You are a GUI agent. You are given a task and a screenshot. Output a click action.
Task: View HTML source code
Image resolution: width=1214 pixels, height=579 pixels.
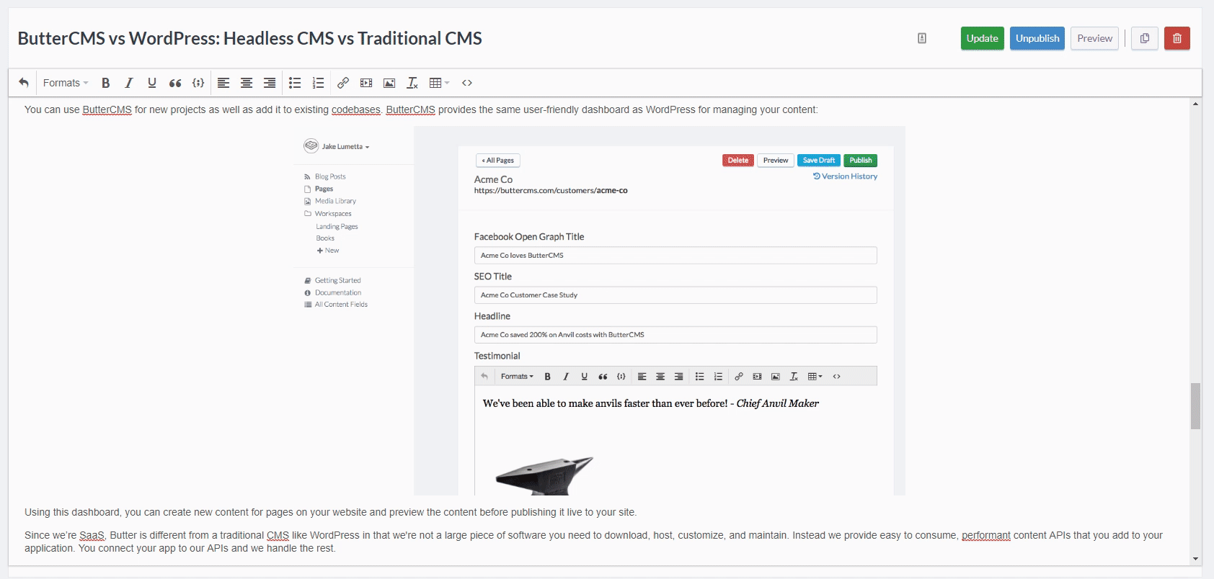(467, 83)
